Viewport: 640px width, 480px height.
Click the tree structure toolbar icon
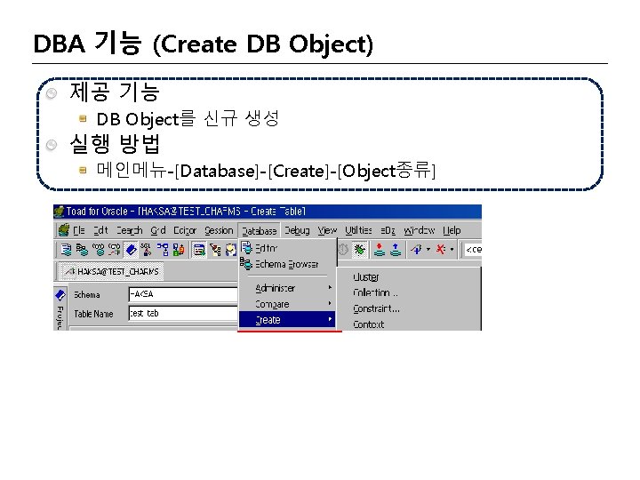(215, 250)
